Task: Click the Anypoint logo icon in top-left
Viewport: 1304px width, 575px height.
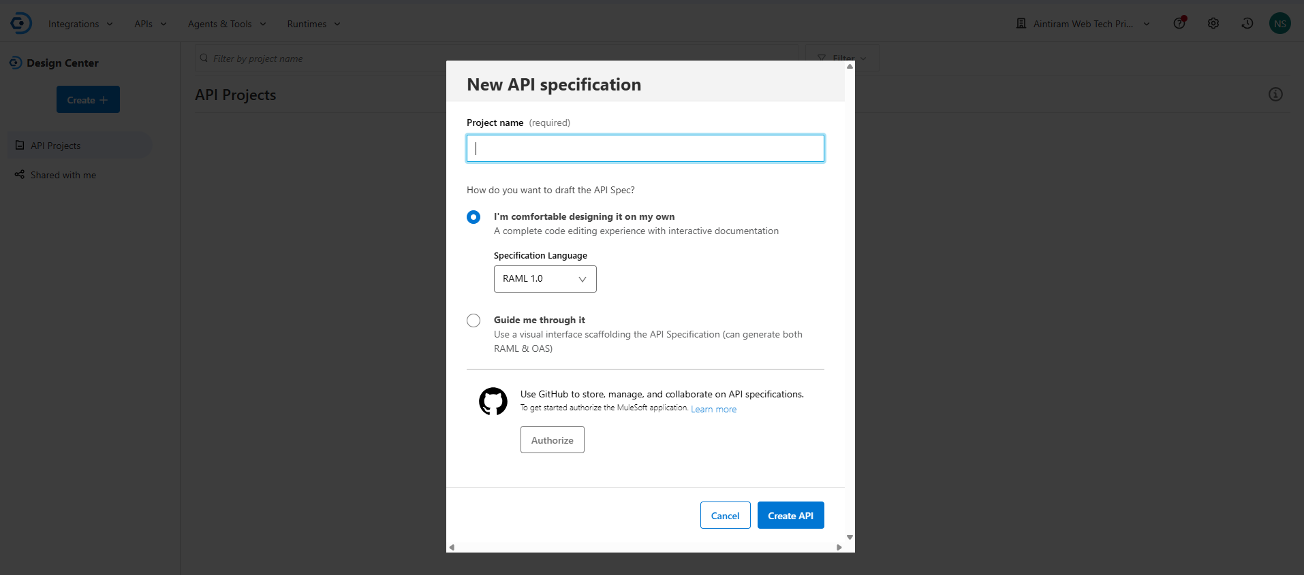Action: point(21,23)
